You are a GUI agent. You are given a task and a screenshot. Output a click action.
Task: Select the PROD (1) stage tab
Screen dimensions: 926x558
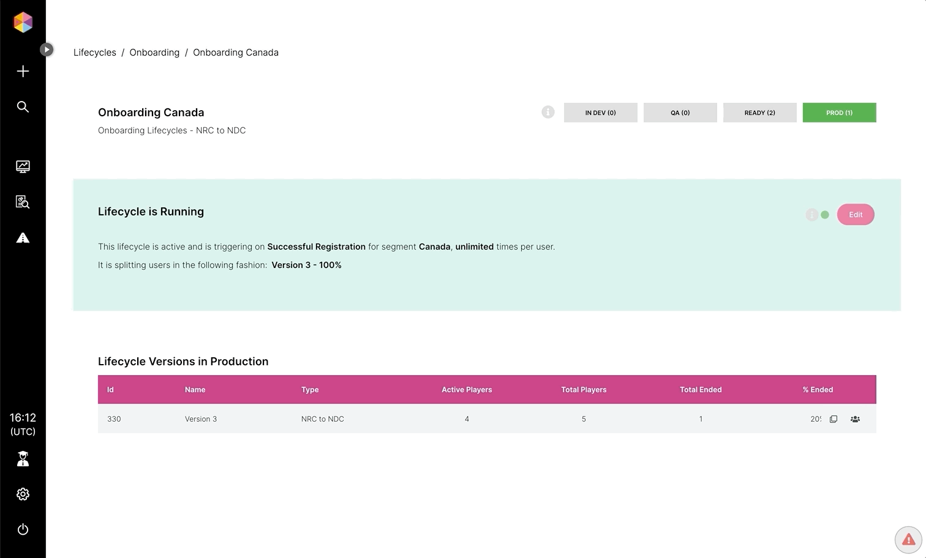[x=839, y=113]
